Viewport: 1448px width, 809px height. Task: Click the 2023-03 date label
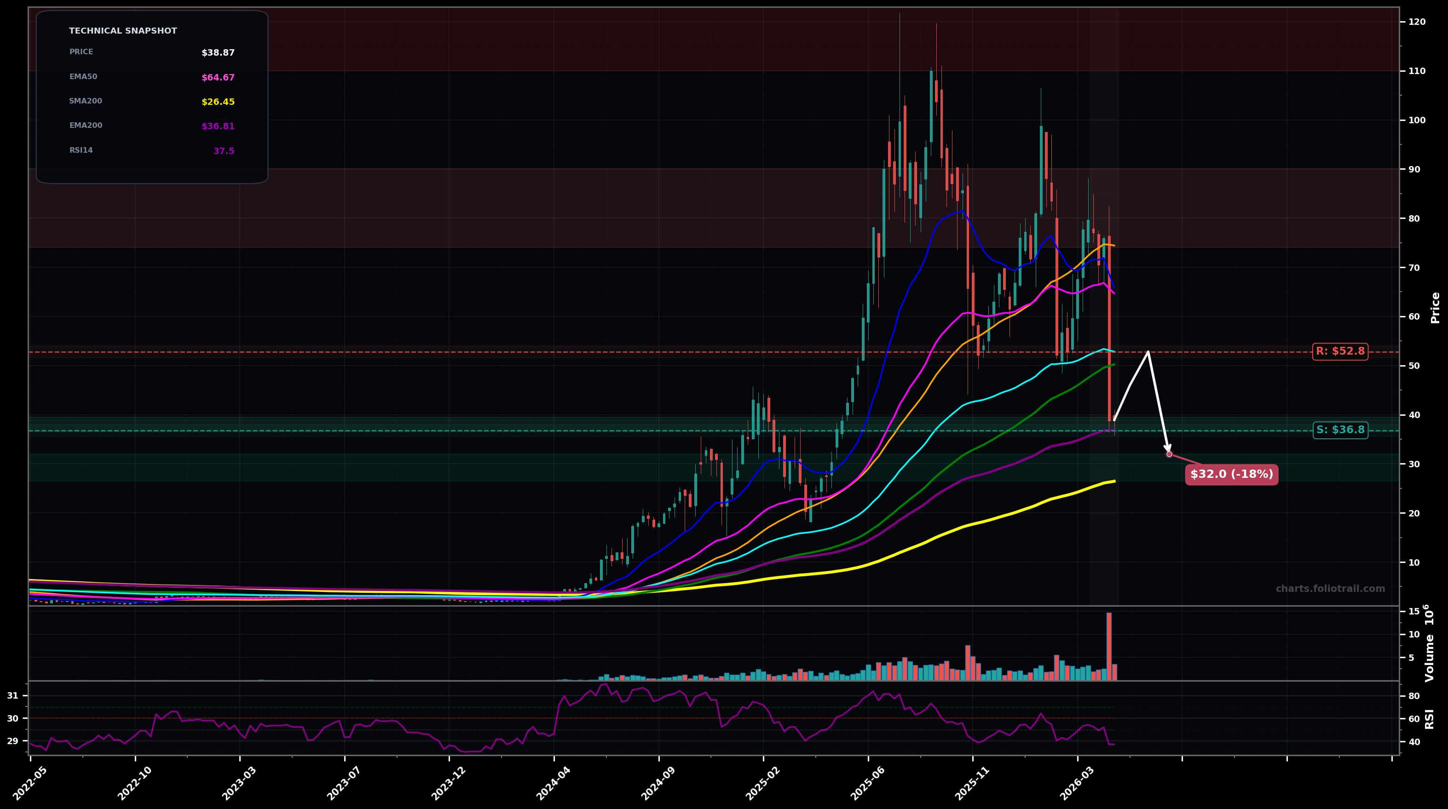click(x=239, y=783)
